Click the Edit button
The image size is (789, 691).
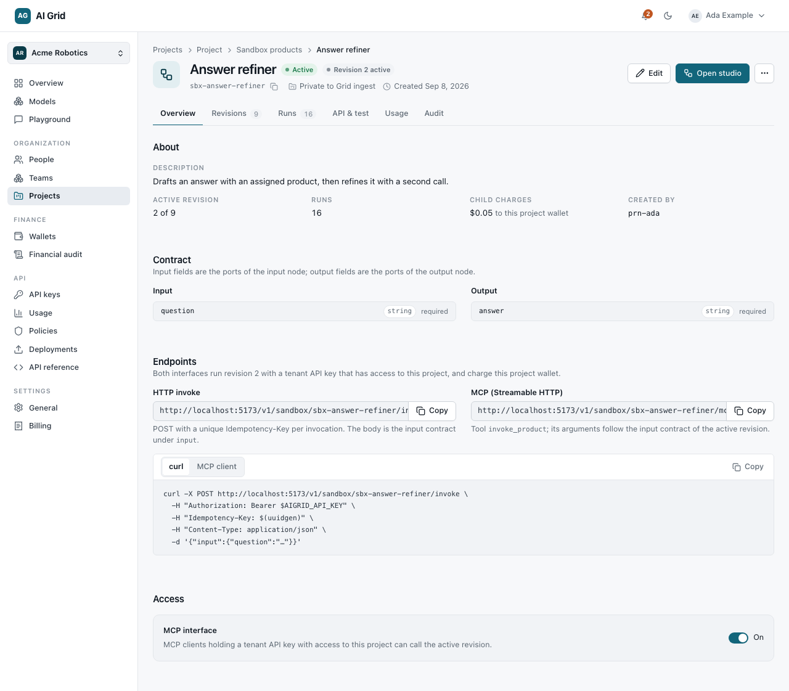pyautogui.click(x=649, y=73)
